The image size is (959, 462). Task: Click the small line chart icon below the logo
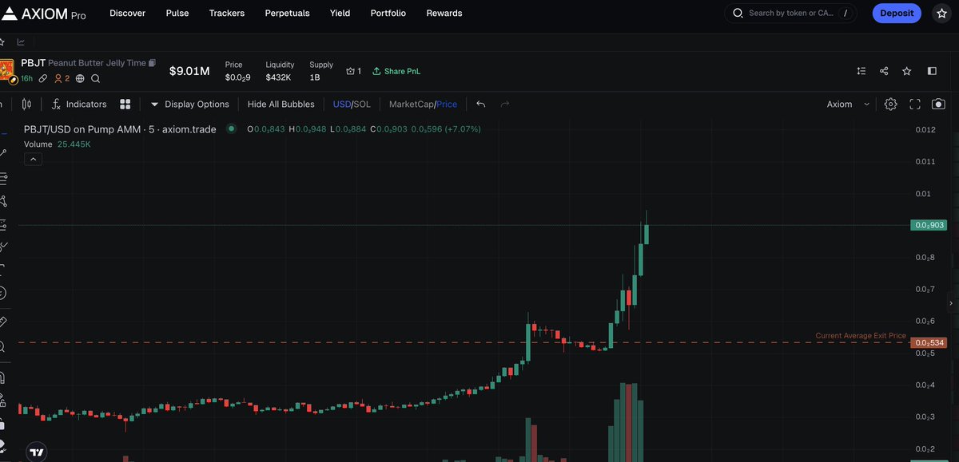click(21, 42)
